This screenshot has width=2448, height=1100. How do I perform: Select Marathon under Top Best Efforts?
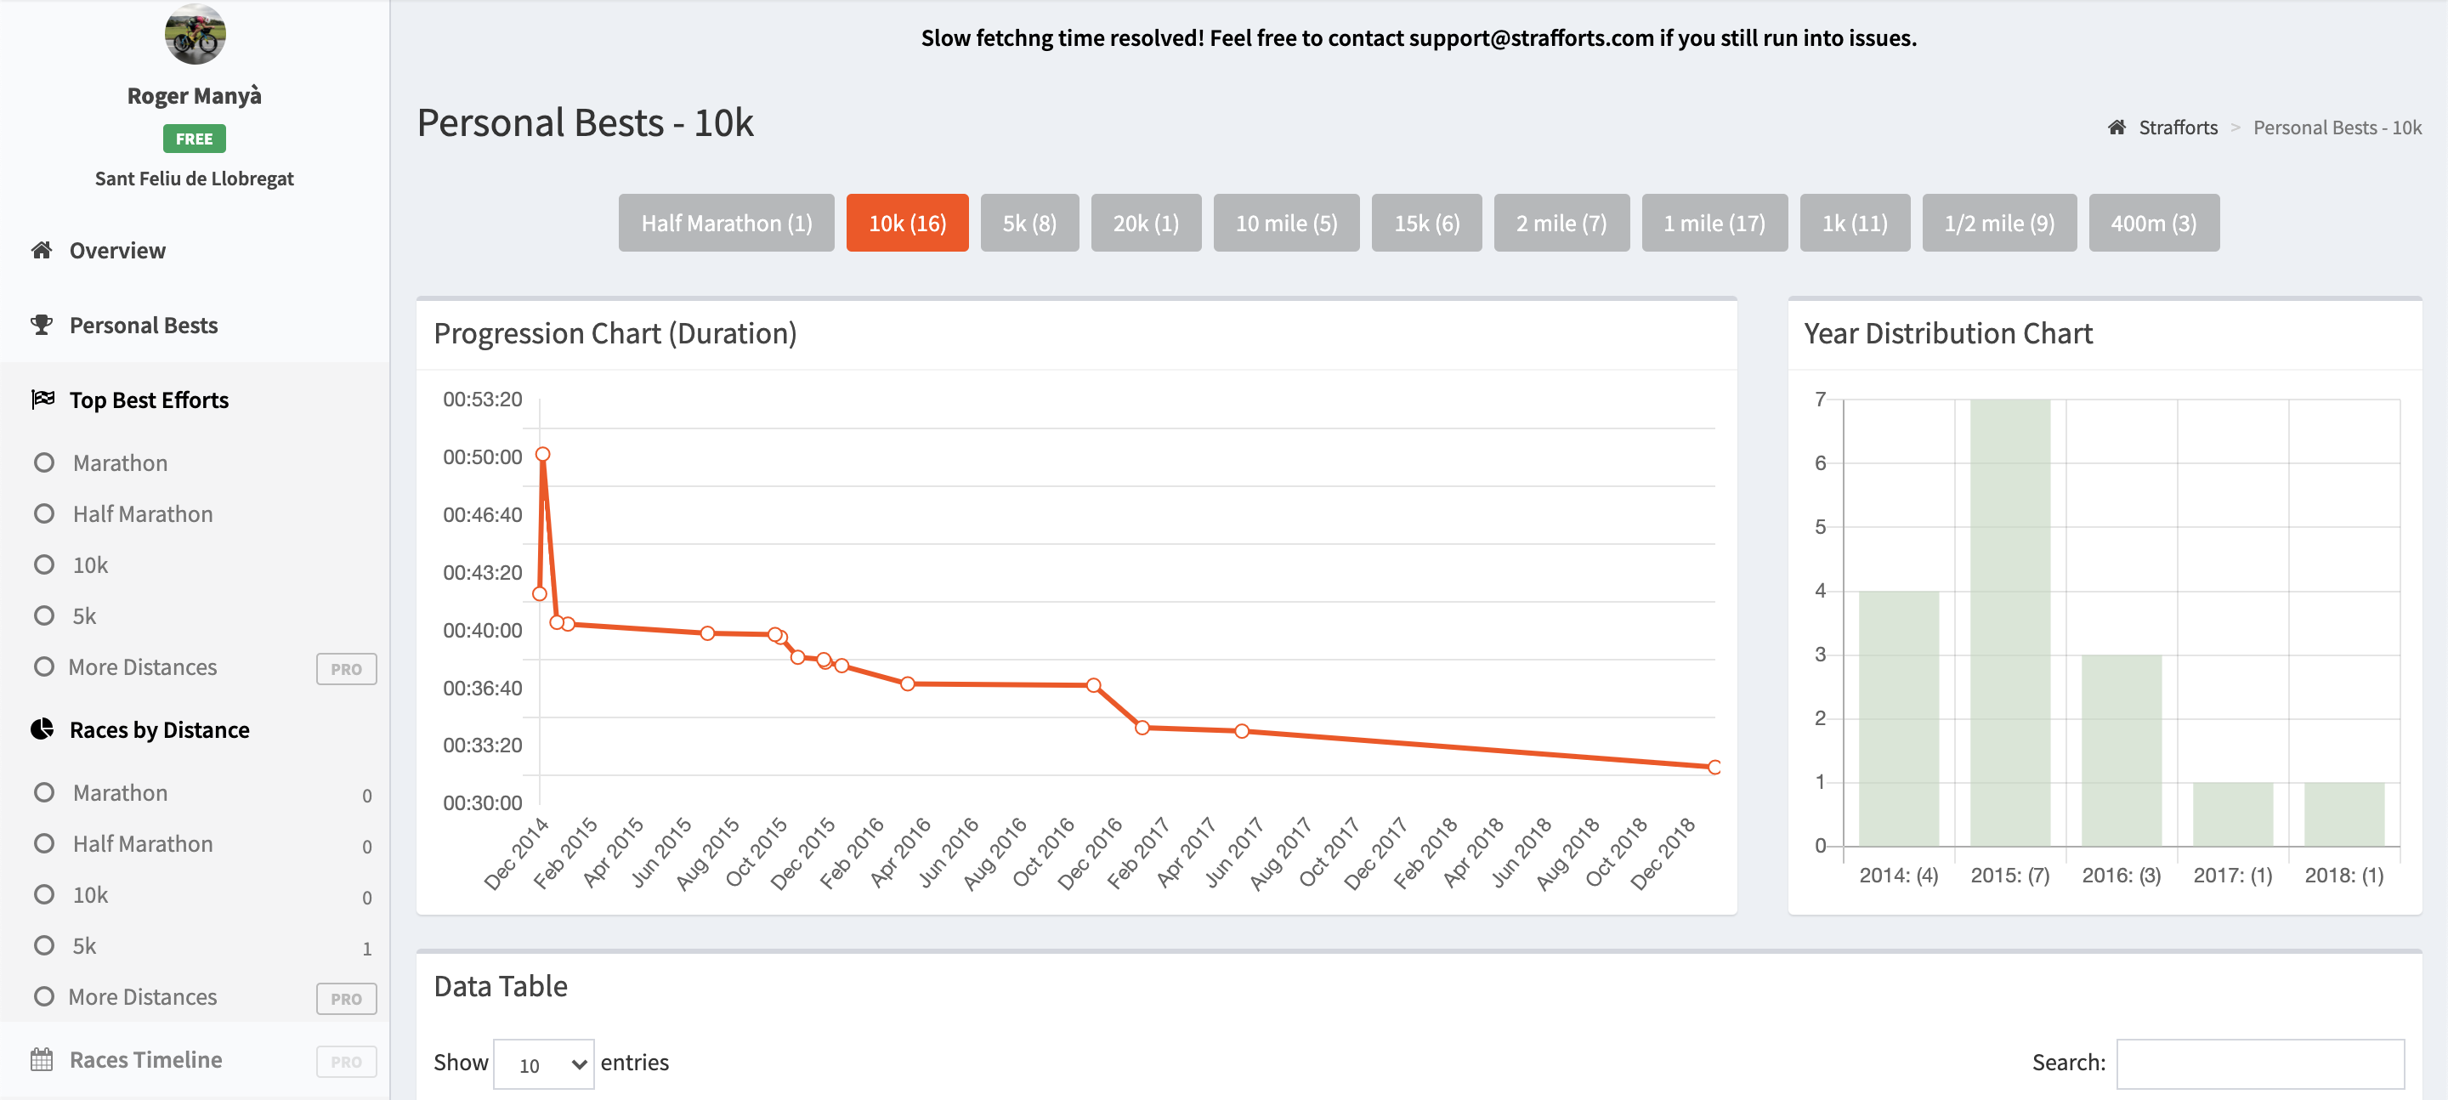(120, 463)
